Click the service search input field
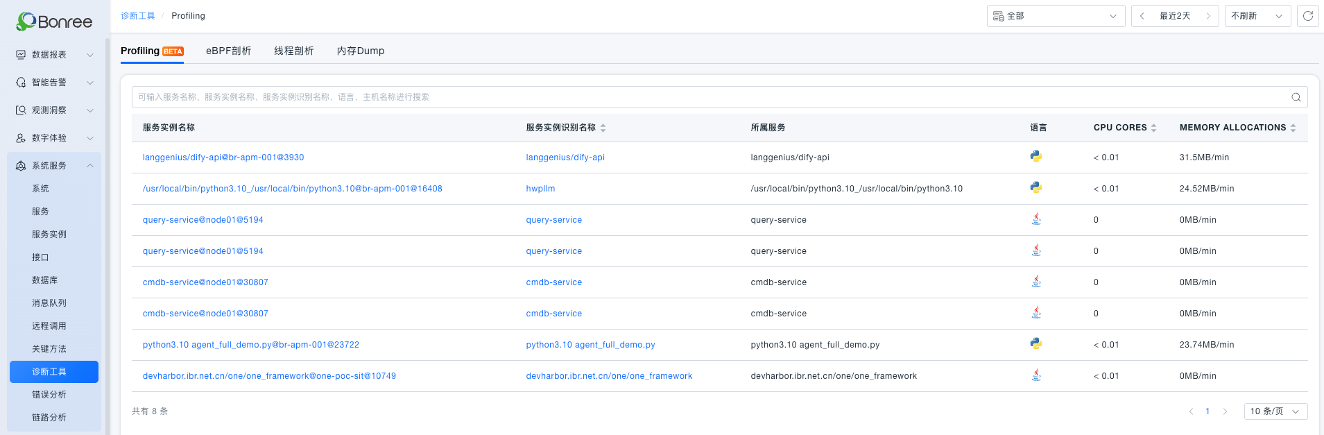Viewport: 1324px width, 435px height. [x=719, y=97]
